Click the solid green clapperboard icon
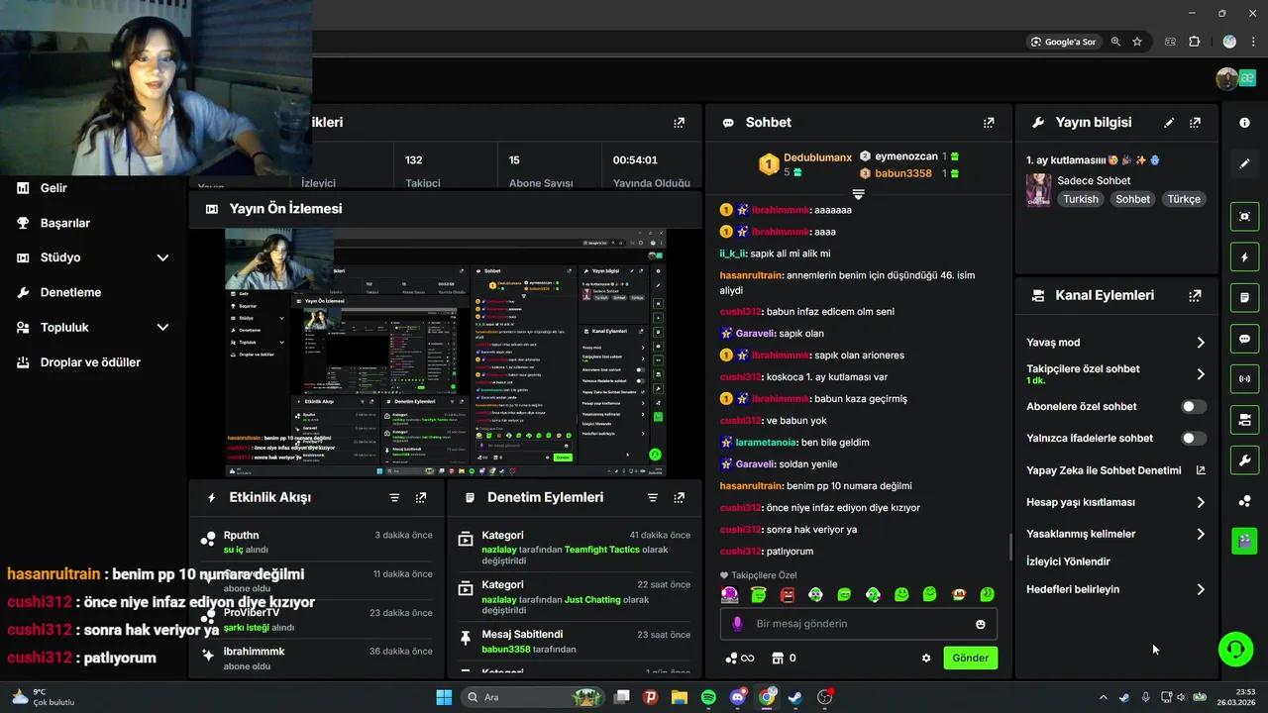Screen dimensions: 1268x713 tap(1244, 541)
